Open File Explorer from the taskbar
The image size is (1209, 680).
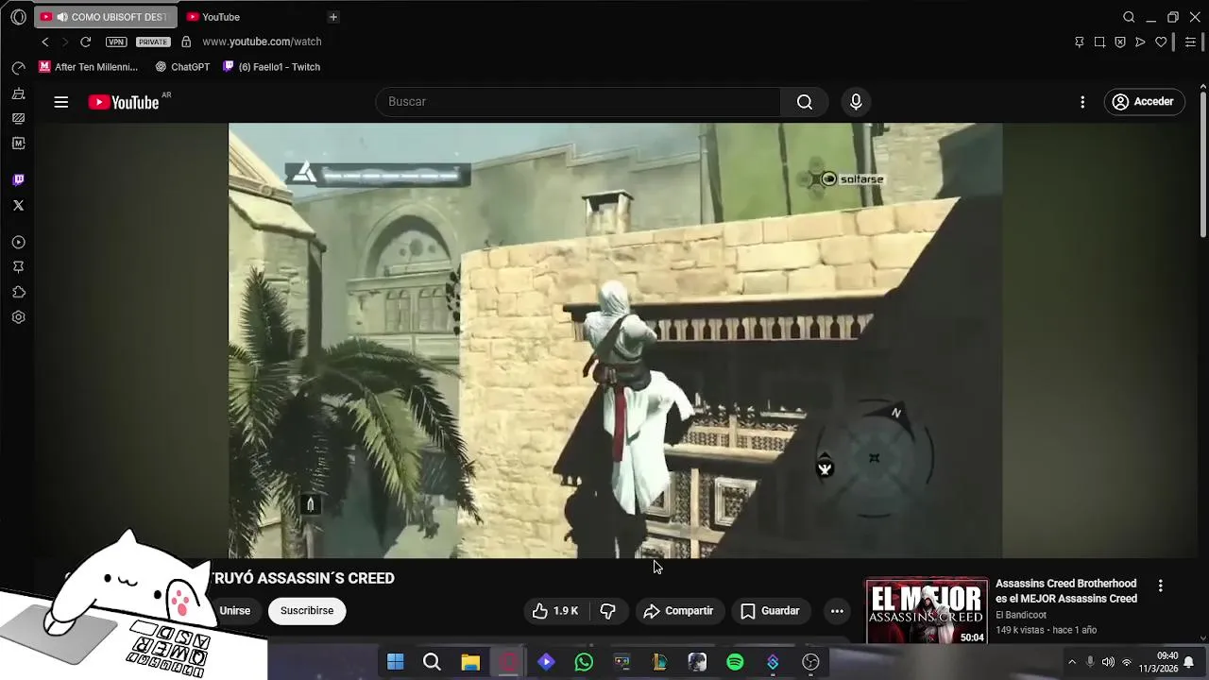470,662
